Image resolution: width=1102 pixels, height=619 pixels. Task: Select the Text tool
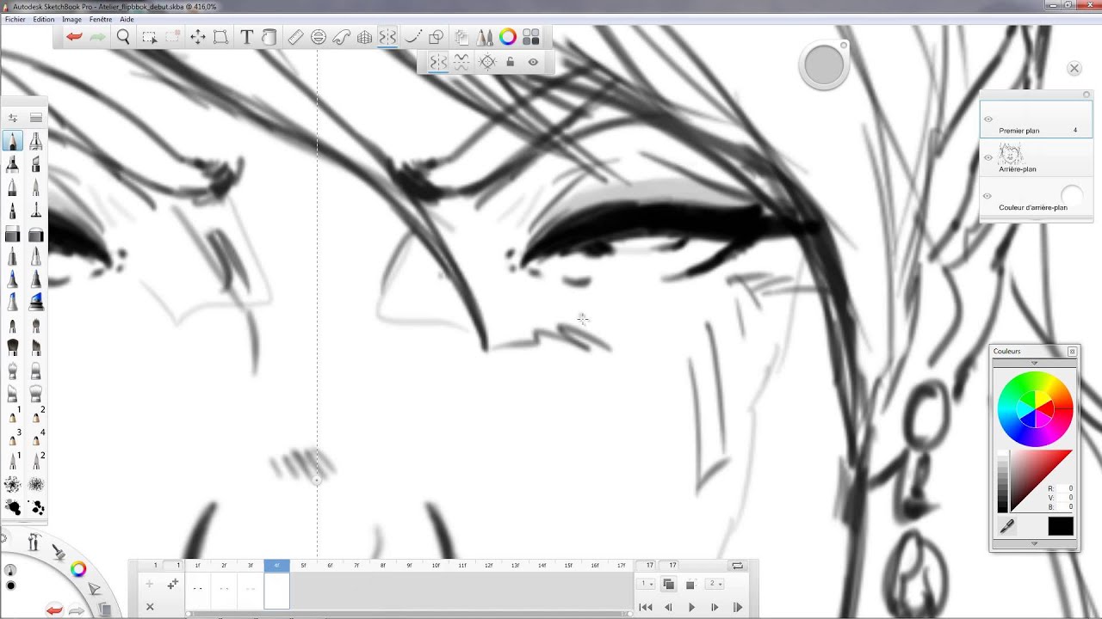246,37
